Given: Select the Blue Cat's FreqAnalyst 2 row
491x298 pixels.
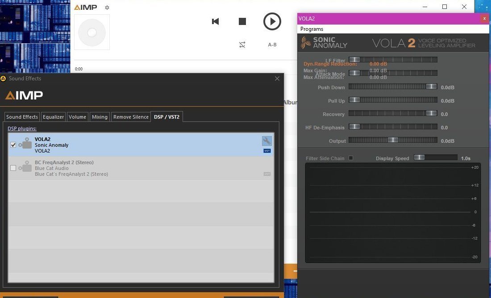Looking at the screenshot, I should [141, 168].
